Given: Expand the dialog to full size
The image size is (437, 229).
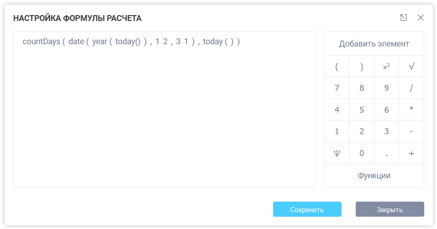Looking at the screenshot, I should point(403,18).
